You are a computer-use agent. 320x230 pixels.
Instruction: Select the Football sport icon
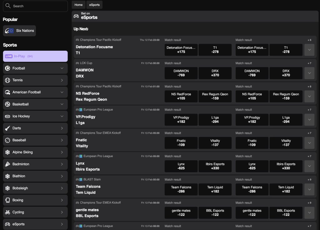click(x=7, y=68)
